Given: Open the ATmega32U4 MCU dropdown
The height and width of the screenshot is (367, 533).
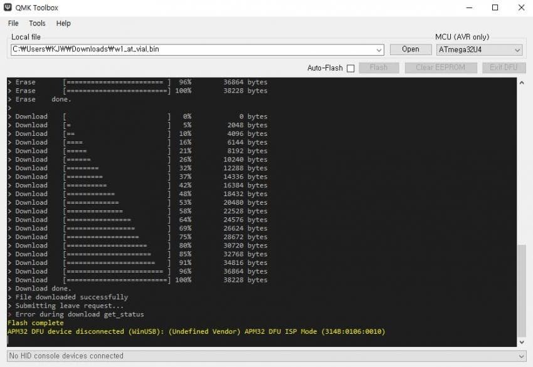Looking at the screenshot, I should [479, 50].
